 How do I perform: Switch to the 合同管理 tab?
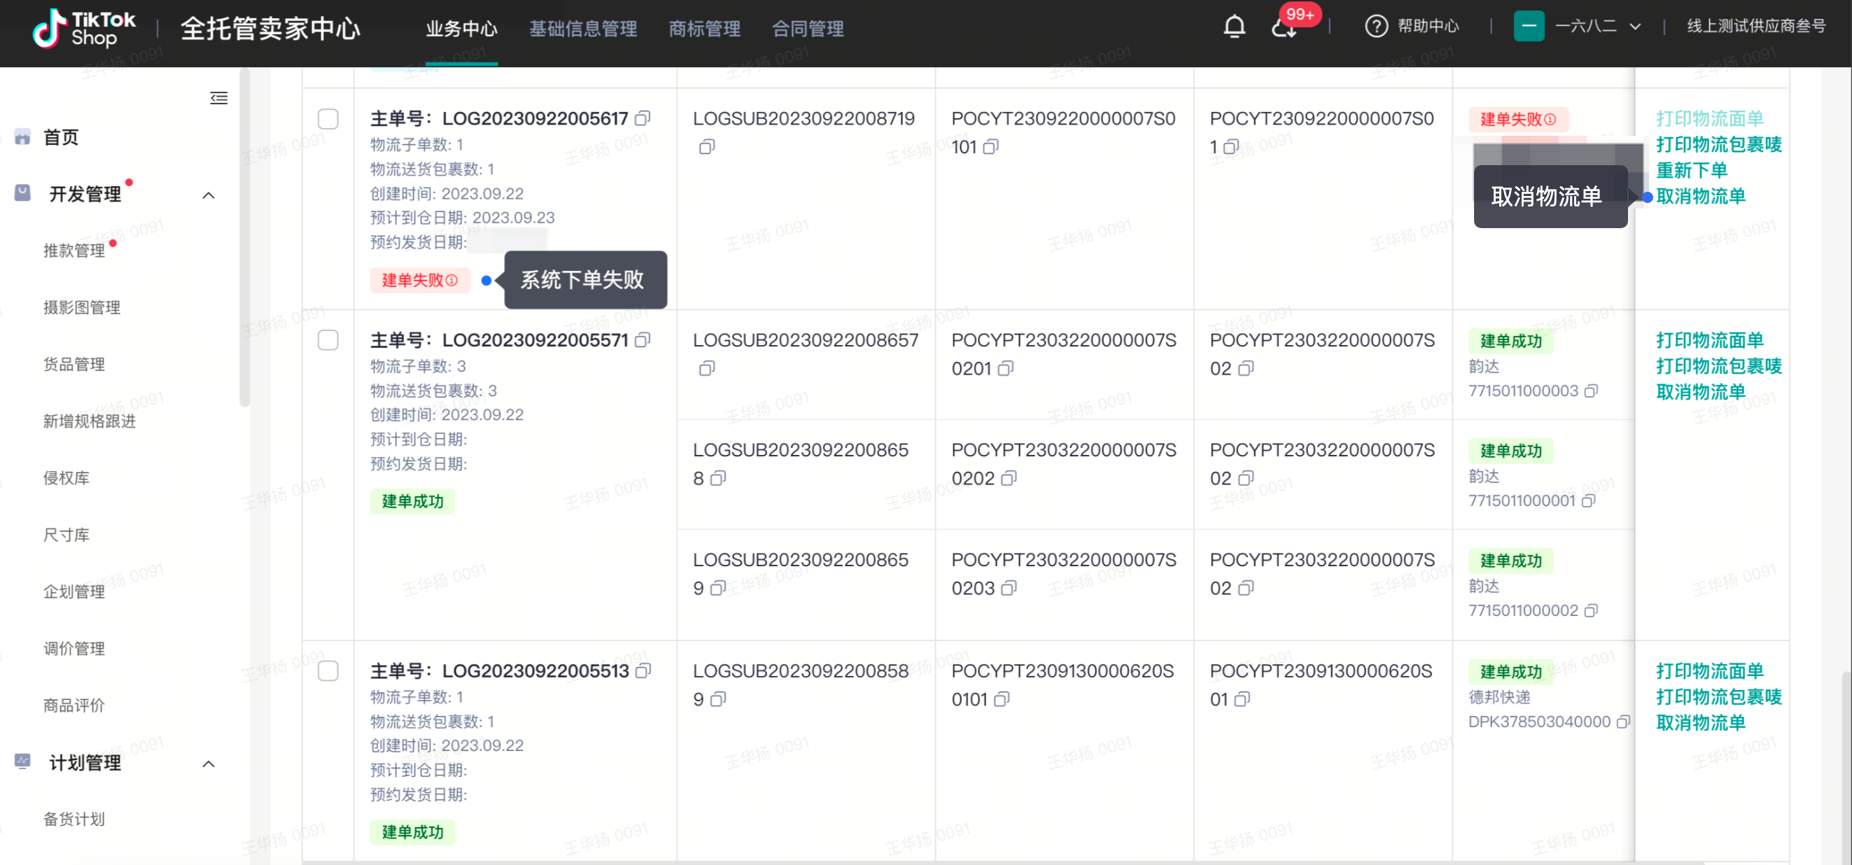point(808,29)
